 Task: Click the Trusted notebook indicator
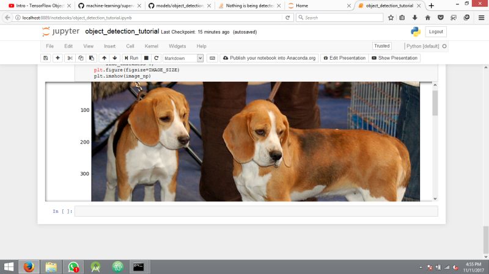click(x=381, y=46)
